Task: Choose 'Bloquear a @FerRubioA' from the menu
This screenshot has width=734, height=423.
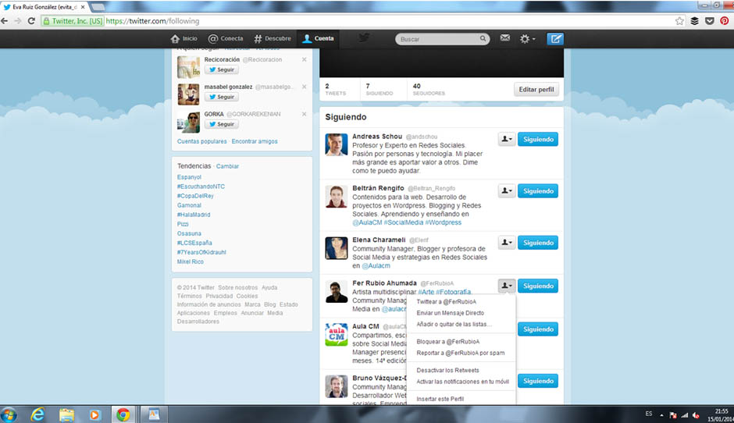Action: [x=448, y=341]
